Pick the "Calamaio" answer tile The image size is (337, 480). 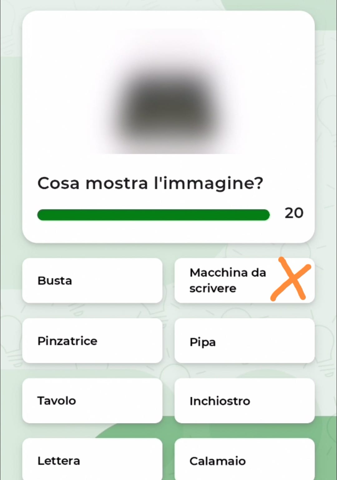[x=245, y=459]
